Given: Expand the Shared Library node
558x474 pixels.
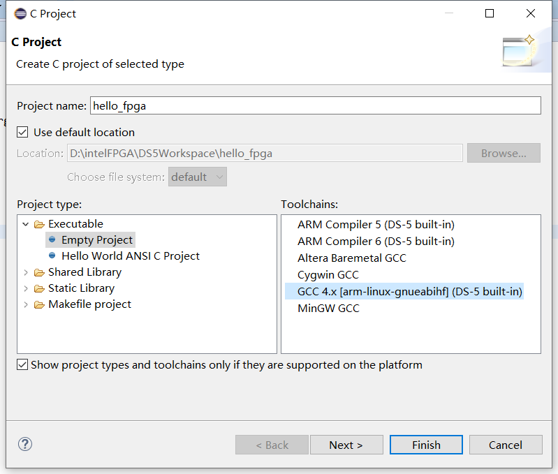Looking at the screenshot, I should click(x=26, y=272).
